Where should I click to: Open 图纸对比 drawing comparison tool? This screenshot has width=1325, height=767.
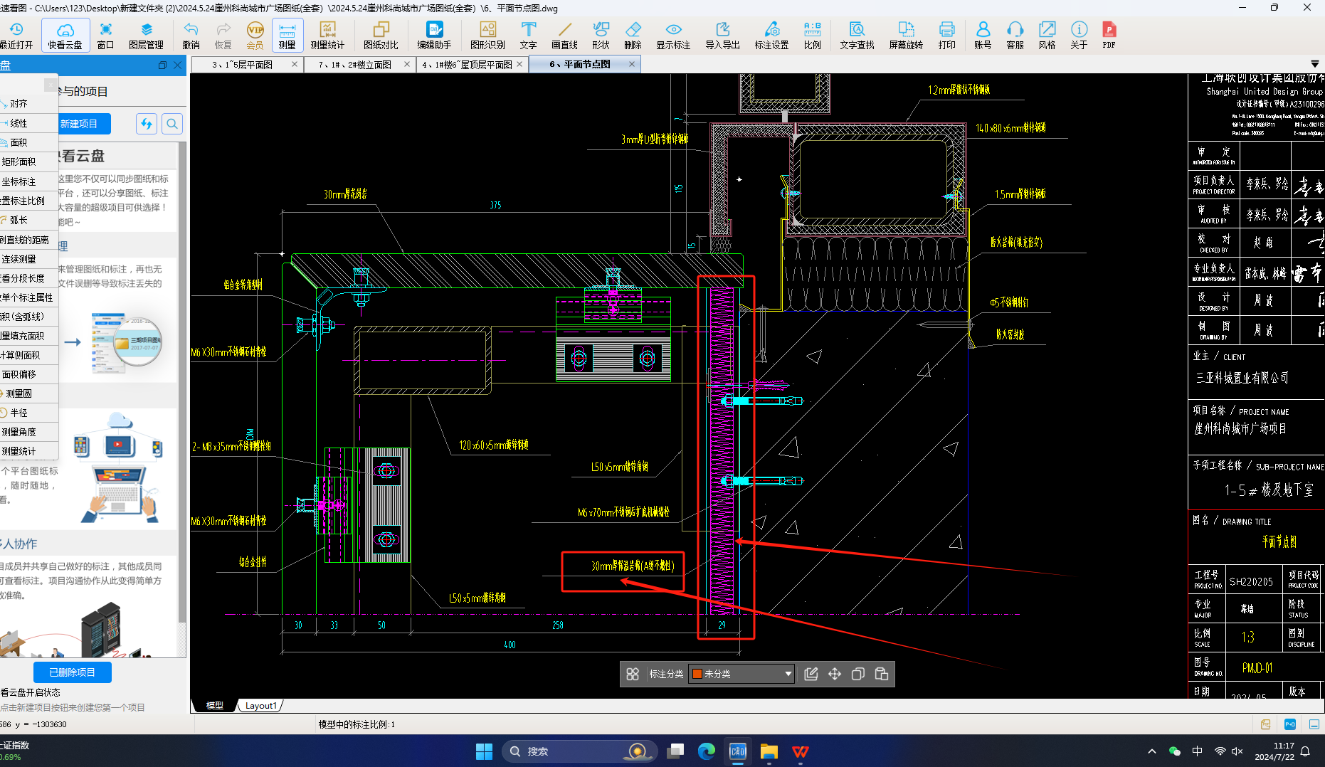(x=381, y=36)
